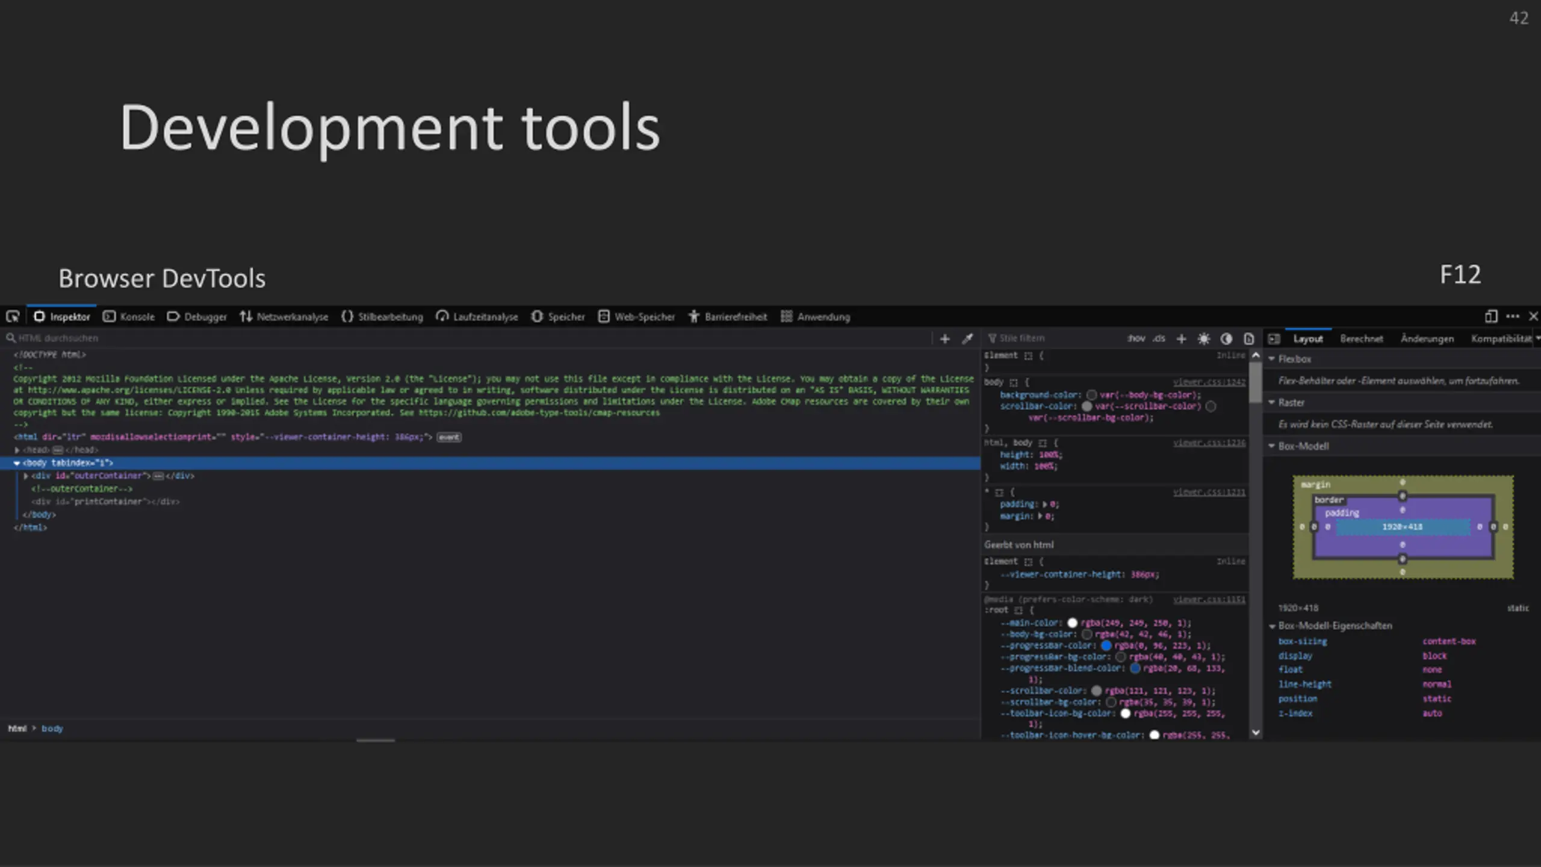Image resolution: width=1541 pixels, height=867 pixels.
Task: Collapse the body element node
Action: click(17, 463)
